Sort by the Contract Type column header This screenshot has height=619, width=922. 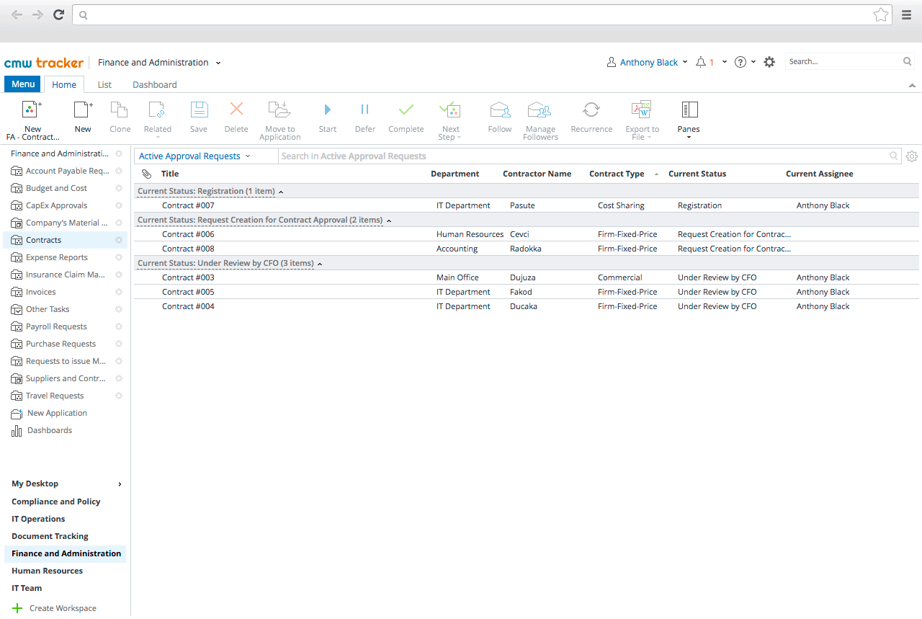617,174
